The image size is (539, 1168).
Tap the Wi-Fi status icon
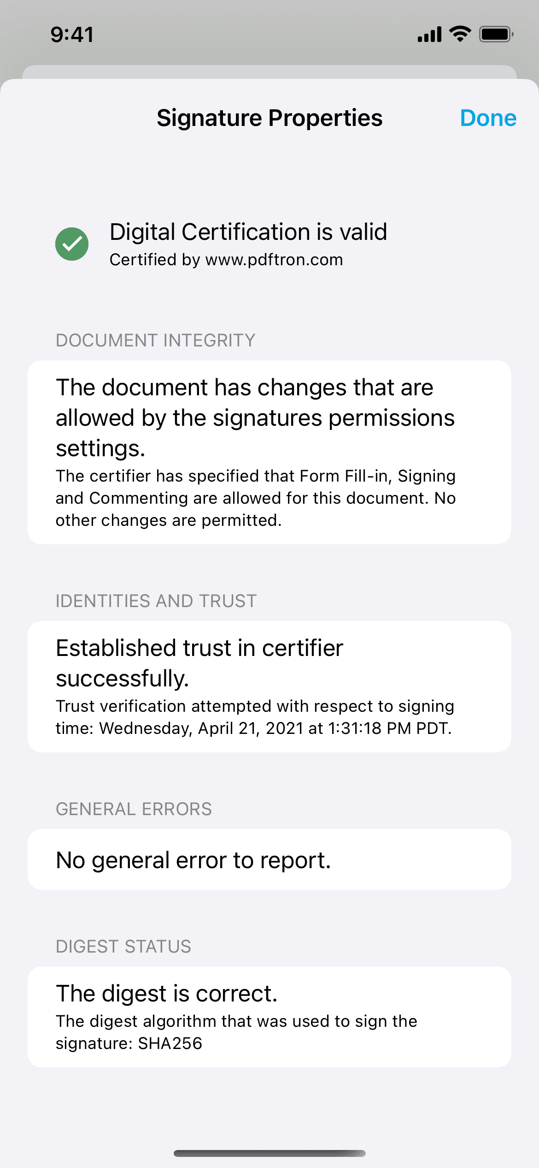[x=460, y=34]
